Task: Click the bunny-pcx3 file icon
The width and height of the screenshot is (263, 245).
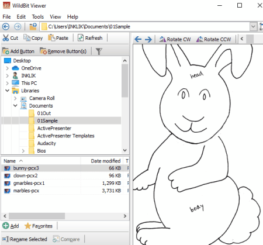Action: pos(7,168)
